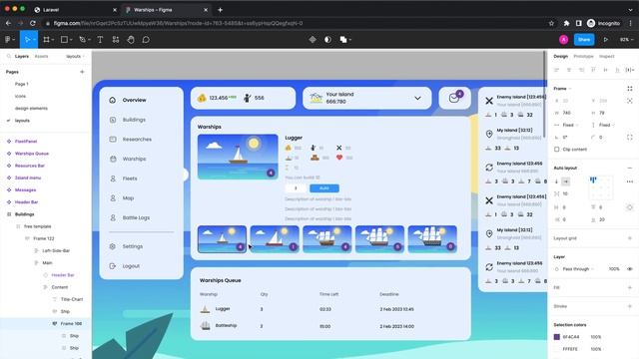Image resolution: width=639 pixels, height=359 pixels.
Task: Collapse the Buildings frame layer
Action: pyautogui.click(x=9, y=214)
